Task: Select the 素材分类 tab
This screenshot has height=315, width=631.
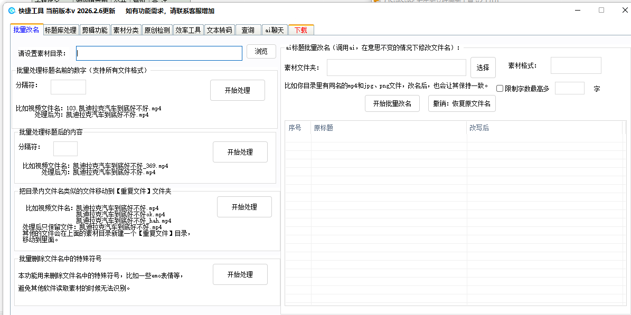Action: pos(126,30)
